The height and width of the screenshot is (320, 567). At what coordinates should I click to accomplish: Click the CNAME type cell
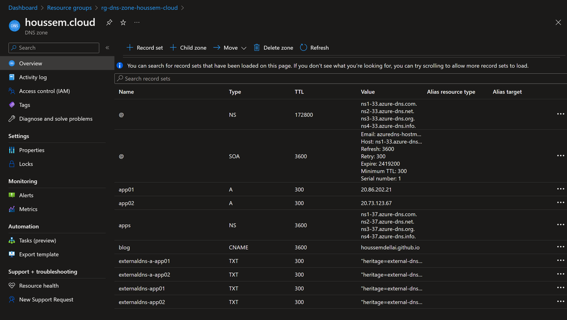238,247
